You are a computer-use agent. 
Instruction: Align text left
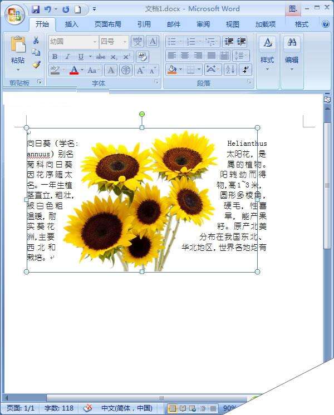(x=172, y=56)
